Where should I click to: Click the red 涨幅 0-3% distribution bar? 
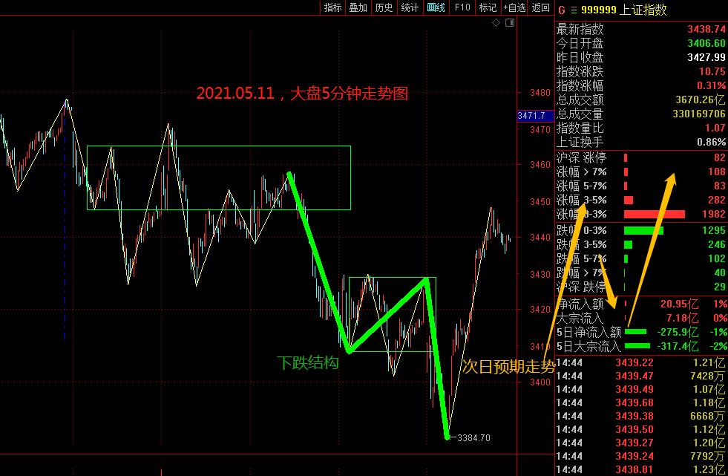pos(655,214)
